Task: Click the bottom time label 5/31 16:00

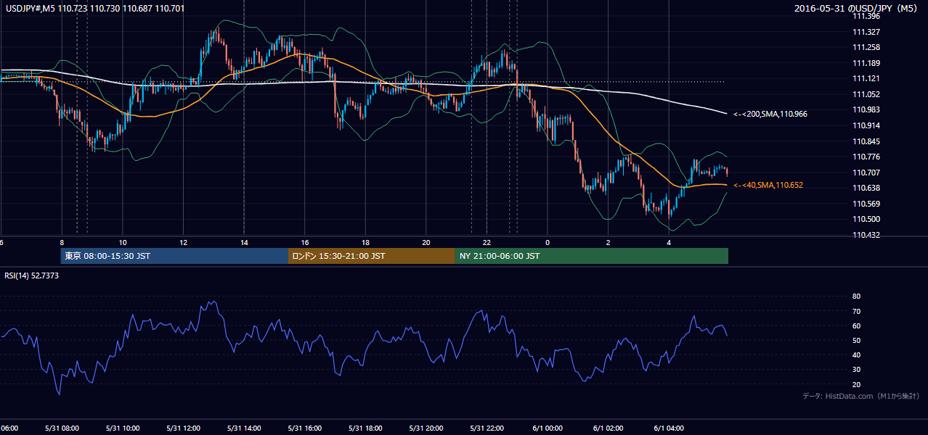Action: click(x=304, y=428)
